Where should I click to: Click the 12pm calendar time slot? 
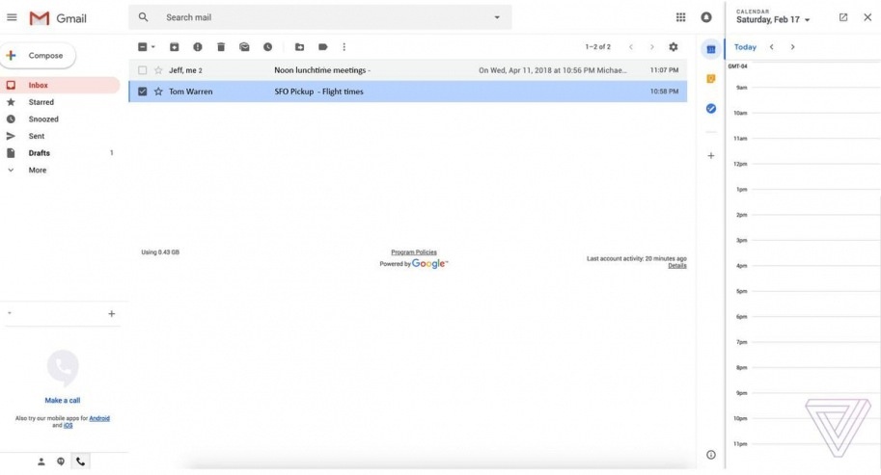point(815,176)
